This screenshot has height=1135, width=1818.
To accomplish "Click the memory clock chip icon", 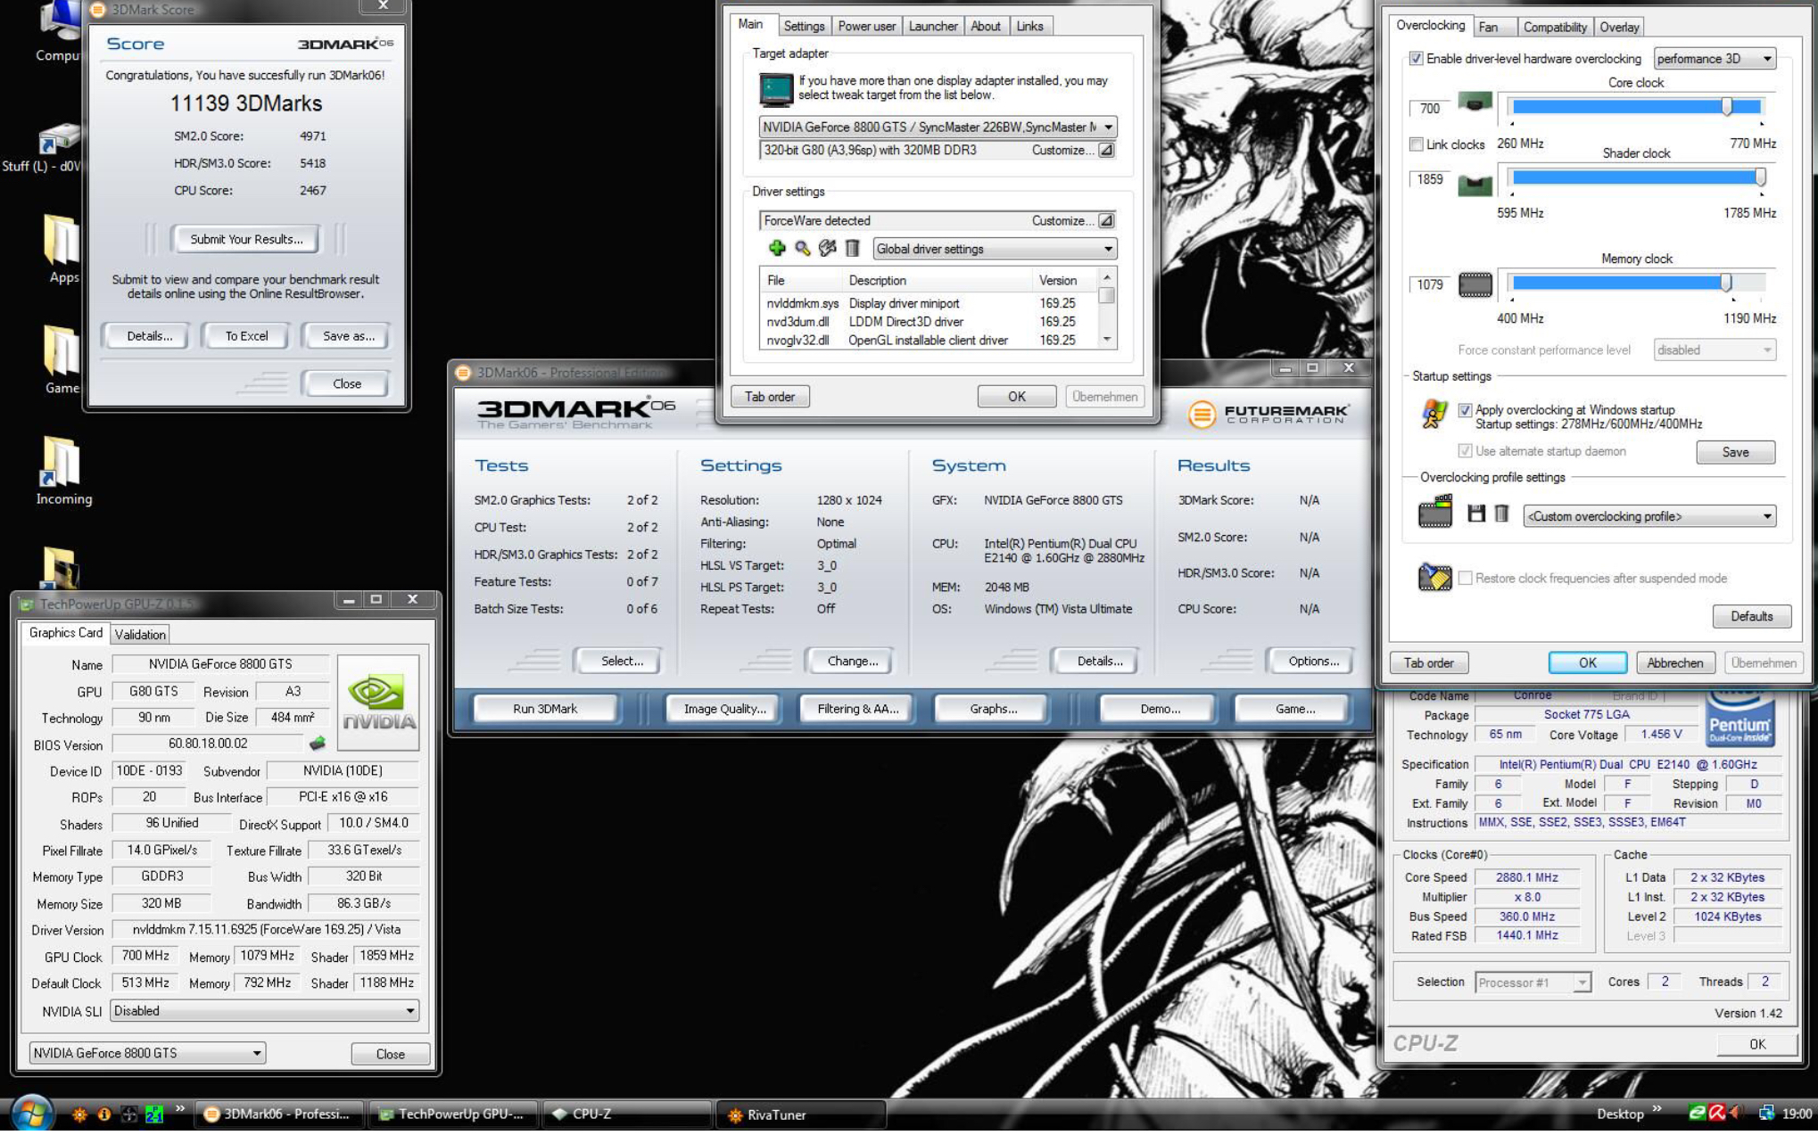I will (1475, 284).
